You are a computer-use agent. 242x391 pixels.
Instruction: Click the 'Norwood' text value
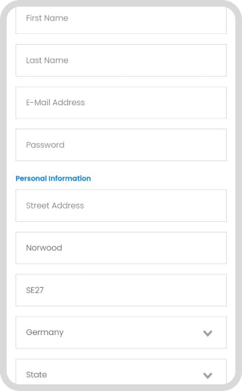pos(44,248)
